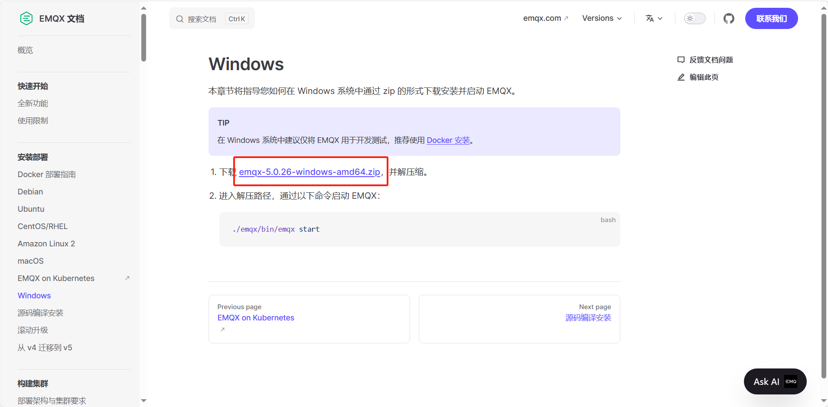Click the EMQ logo on Ask AI
The image size is (828, 407).
(x=791, y=381)
